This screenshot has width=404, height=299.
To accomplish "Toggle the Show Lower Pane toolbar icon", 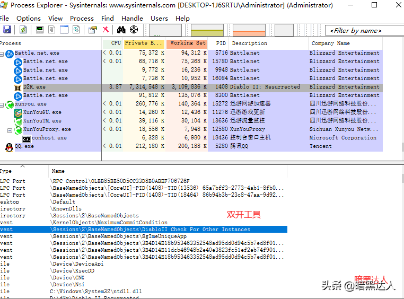I will 64,30.
